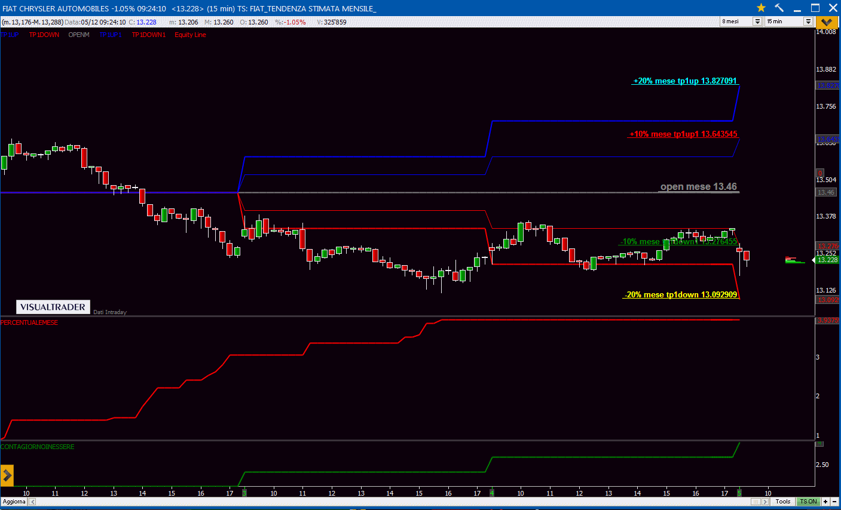Viewport: 841px width, 510px height.
Task: Click '+10% mese tp1up1 13.643545' label
Action: [683, 134]
